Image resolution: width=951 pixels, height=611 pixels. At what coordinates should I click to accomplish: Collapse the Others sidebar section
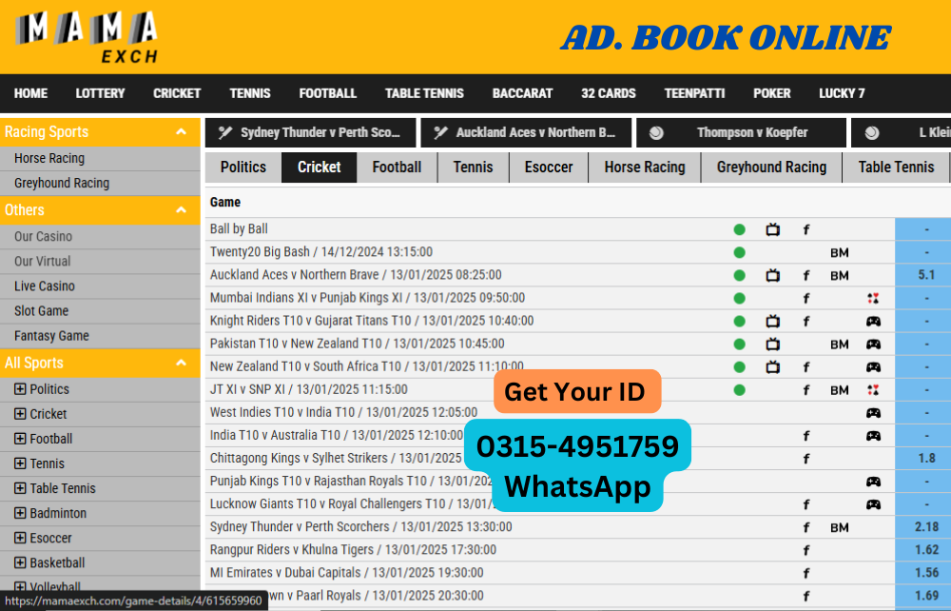(181, 210)
